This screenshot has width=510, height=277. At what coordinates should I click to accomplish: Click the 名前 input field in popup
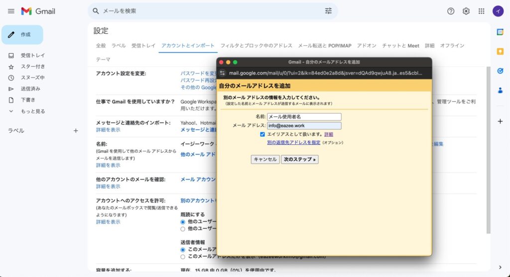click(304, 116)
